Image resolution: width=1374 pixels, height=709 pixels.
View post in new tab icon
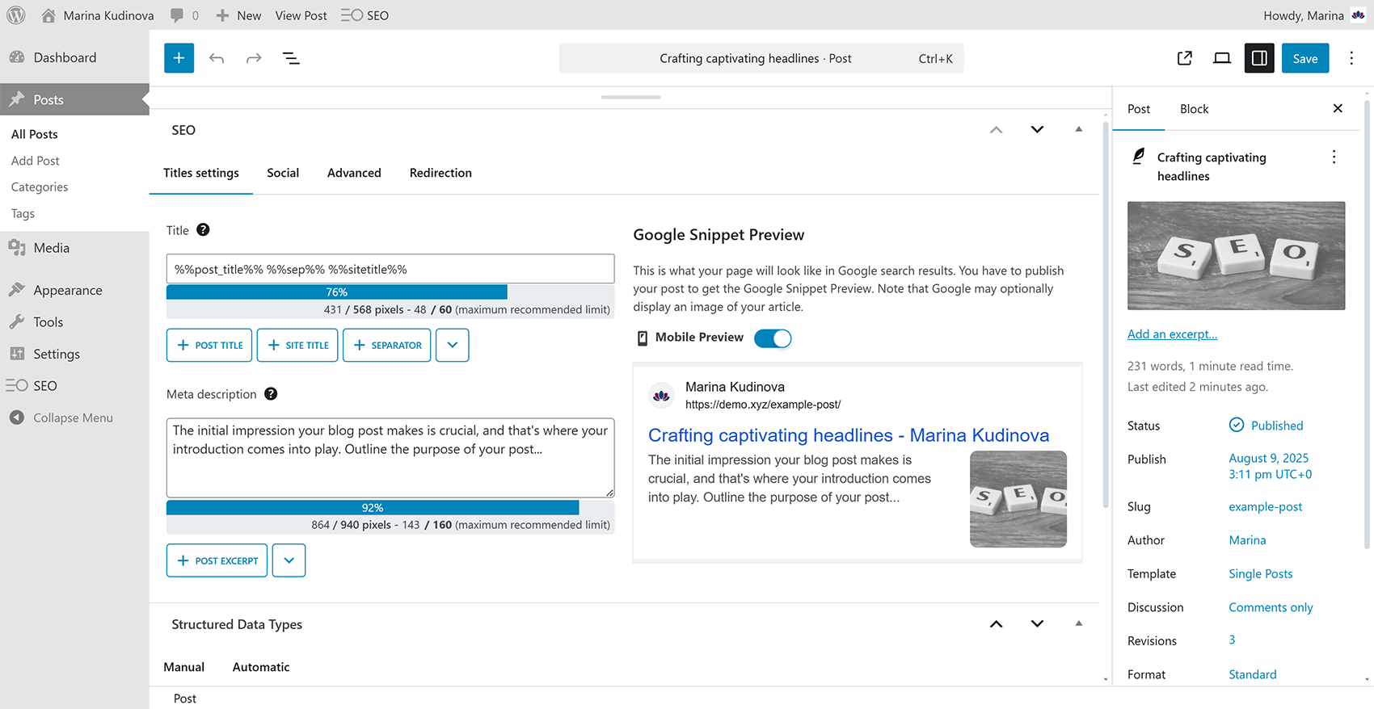click(x=1185, y=58)
